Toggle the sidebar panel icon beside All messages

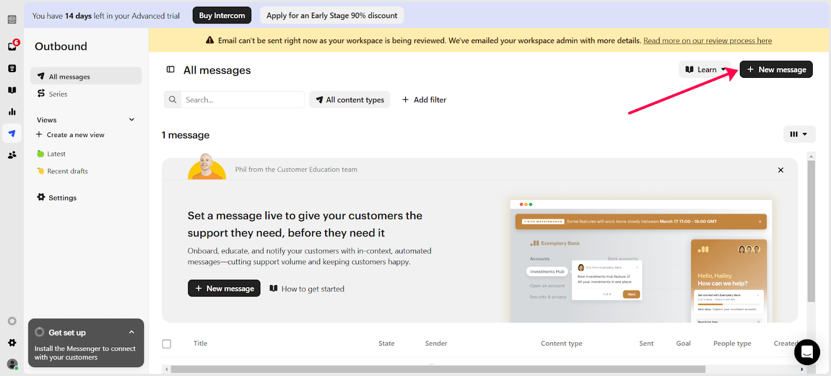pos(170,70)
